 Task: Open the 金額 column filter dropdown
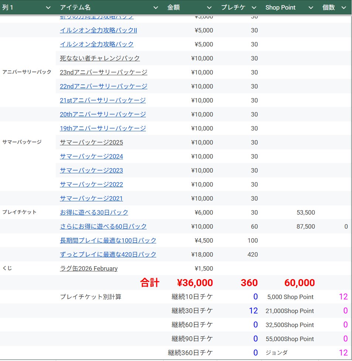[x=209, y=8]
